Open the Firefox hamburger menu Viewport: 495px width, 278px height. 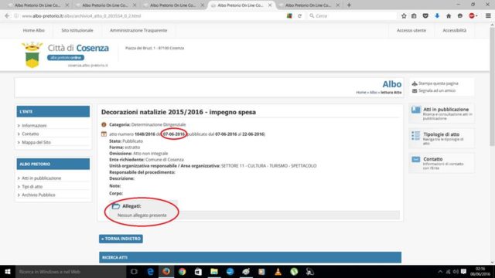point(488,15)
